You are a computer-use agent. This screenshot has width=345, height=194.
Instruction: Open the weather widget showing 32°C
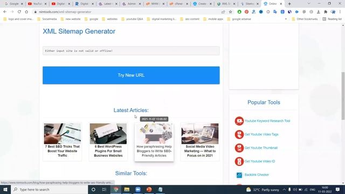(263, 190)
